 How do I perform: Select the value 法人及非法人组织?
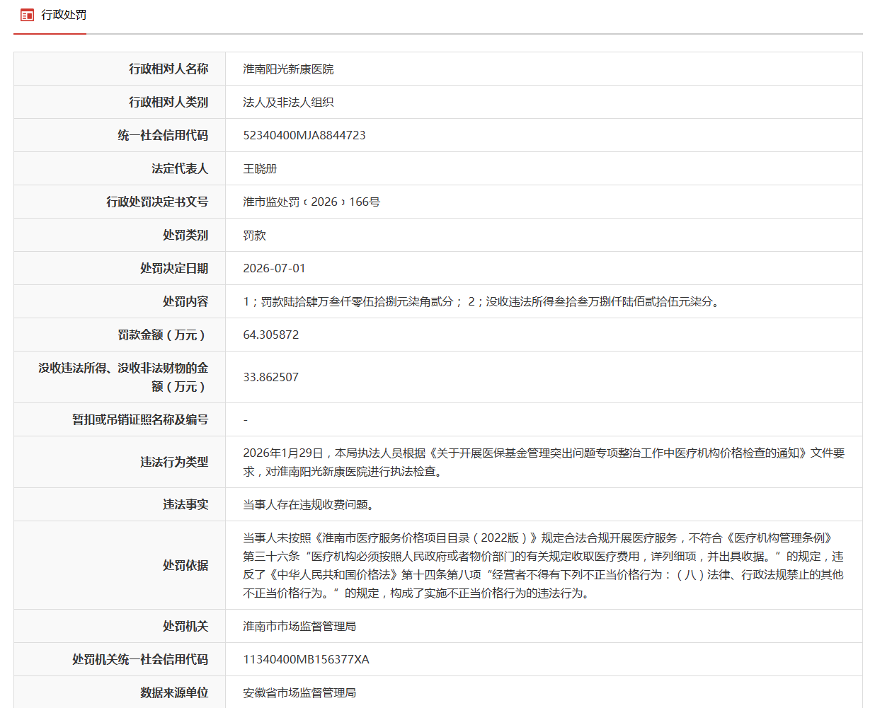(x=288, y=102)
